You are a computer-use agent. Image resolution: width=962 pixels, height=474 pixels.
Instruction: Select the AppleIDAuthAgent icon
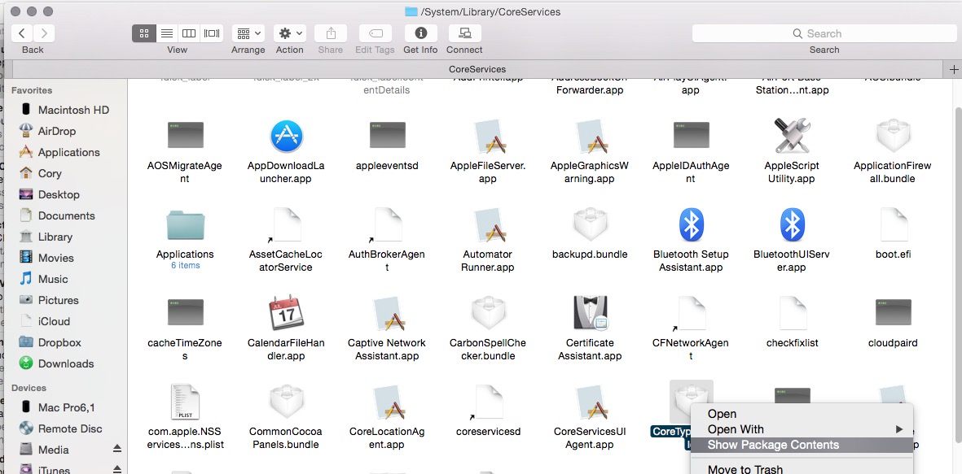(691, 135)
